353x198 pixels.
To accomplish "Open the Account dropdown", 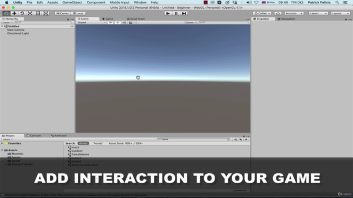I will (x=293, y=13).
